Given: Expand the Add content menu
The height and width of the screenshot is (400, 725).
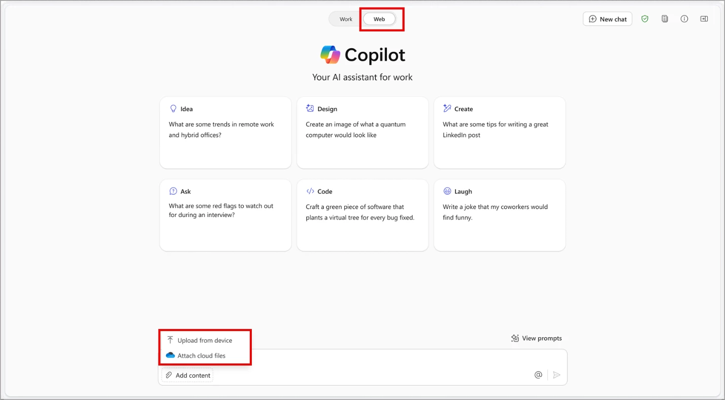Looking at the screenshot, I should (187, 375).
